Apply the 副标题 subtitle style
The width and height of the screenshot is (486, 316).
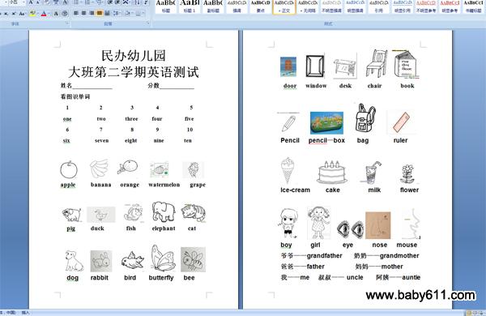(213, 6)
